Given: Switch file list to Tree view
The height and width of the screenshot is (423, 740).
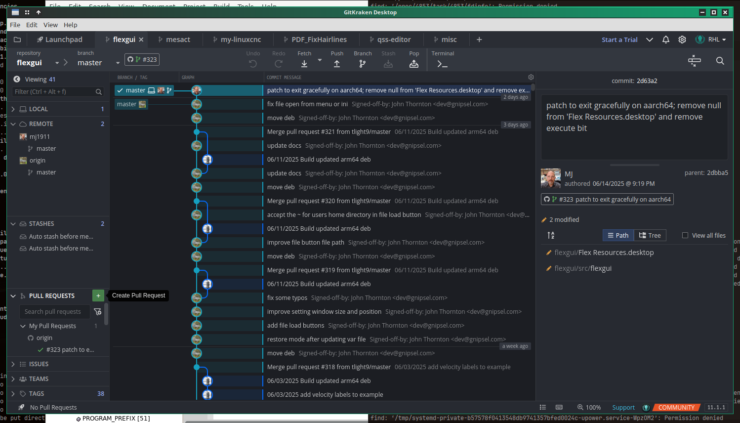Looking at the screenshot, I should point(650,235).
